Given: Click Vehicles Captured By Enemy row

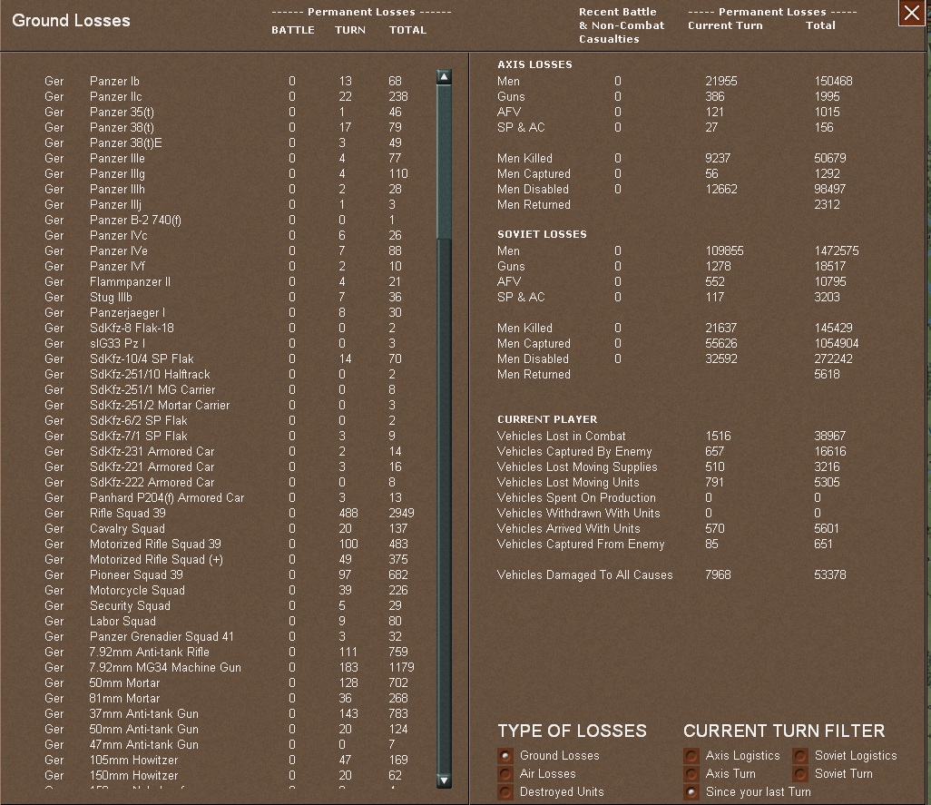Looking at the screenshot, I should coord(672,452).
